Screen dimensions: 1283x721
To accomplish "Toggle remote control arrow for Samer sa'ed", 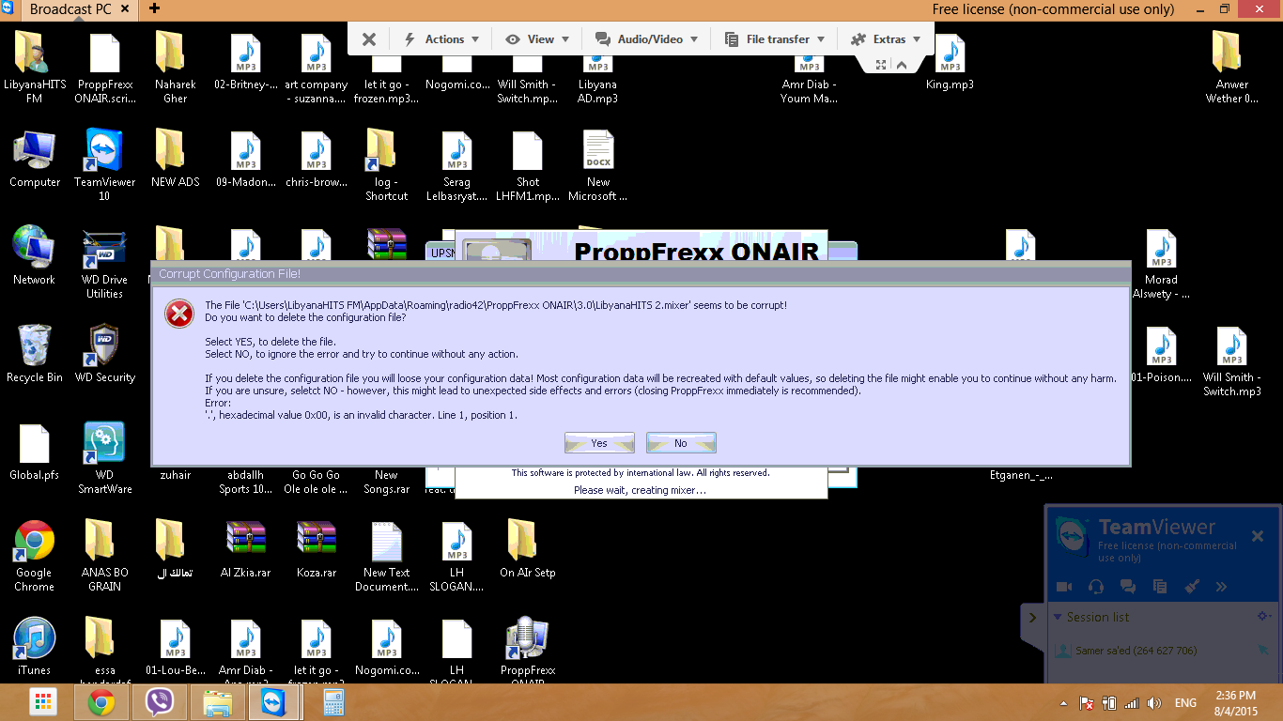I will pyautogui.click(x=1262, y=650).
